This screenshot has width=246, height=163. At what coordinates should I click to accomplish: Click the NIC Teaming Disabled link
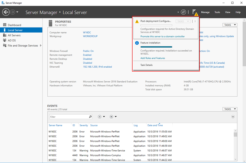tap(87, 63)
